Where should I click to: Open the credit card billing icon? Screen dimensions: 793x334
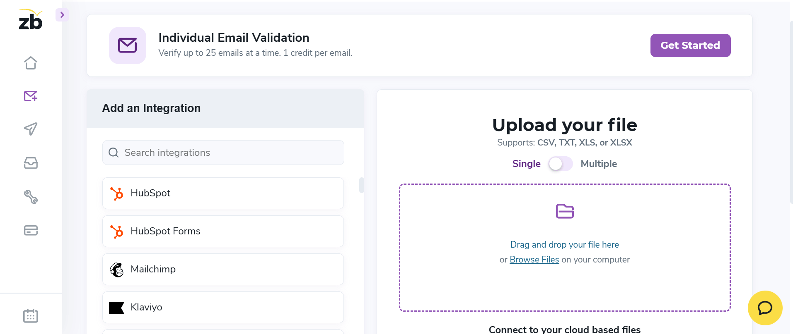pyautogui.click(x=31, y=230)
